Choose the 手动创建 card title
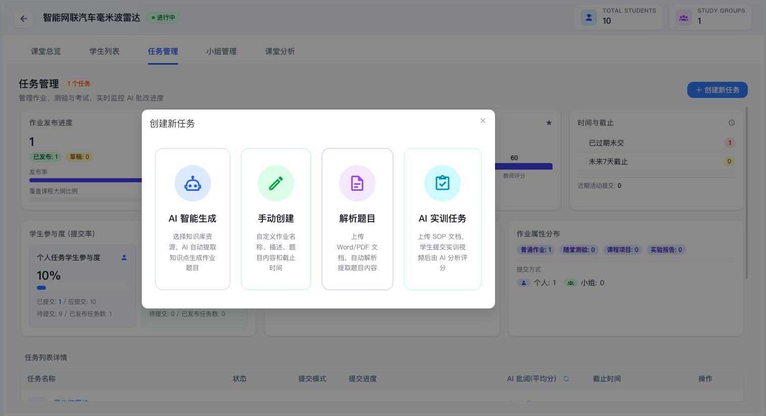 pos(276,219)
